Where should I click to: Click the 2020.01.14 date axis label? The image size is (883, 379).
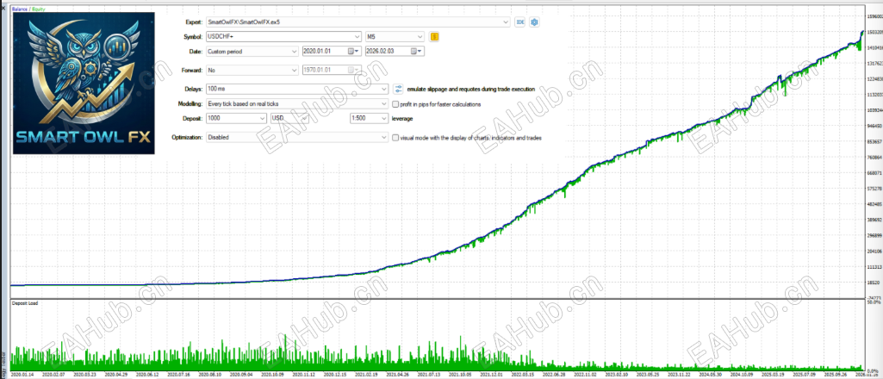(22, 374)
